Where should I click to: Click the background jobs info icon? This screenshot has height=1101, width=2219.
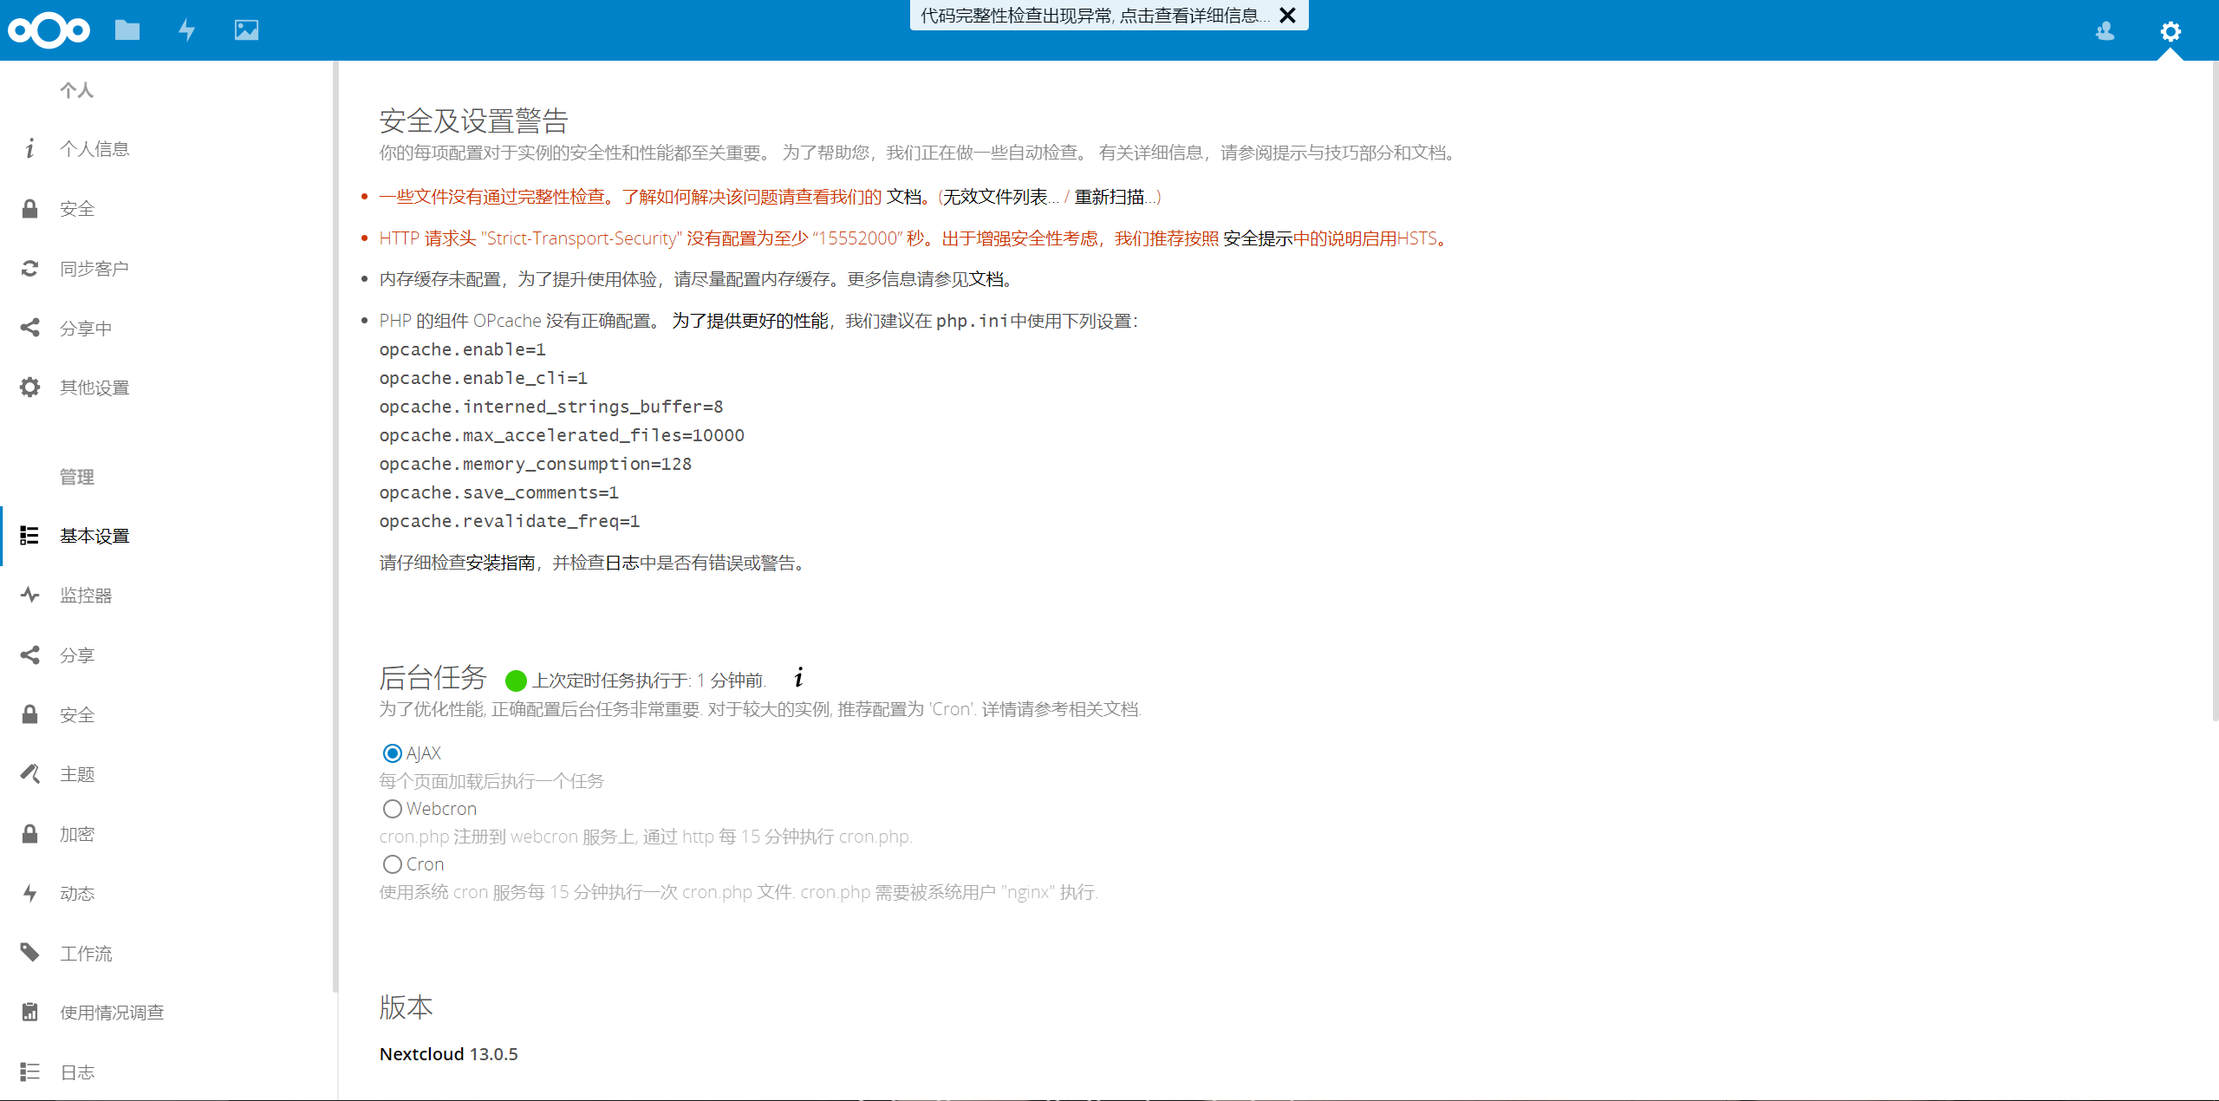click(798, 678)
